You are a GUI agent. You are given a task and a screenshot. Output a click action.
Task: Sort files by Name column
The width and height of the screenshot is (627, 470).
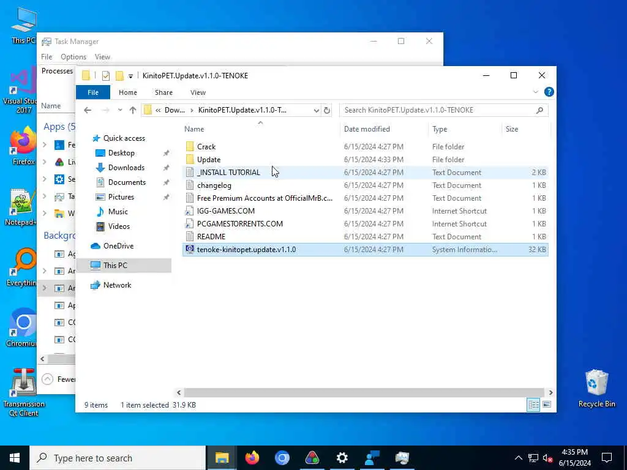260,129
